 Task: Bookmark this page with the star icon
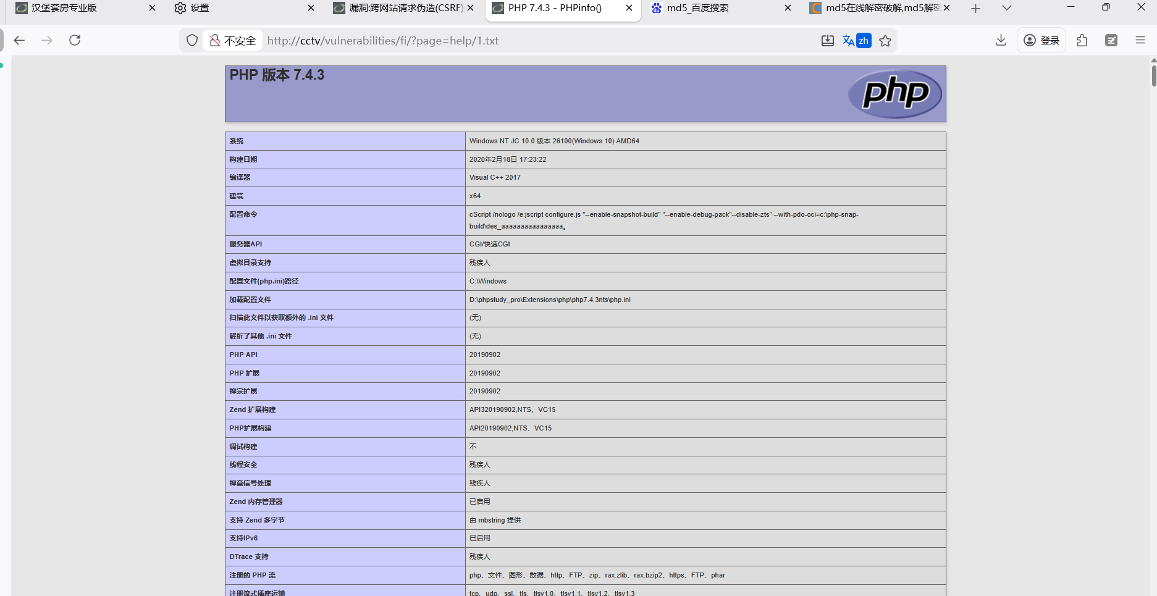885,41
